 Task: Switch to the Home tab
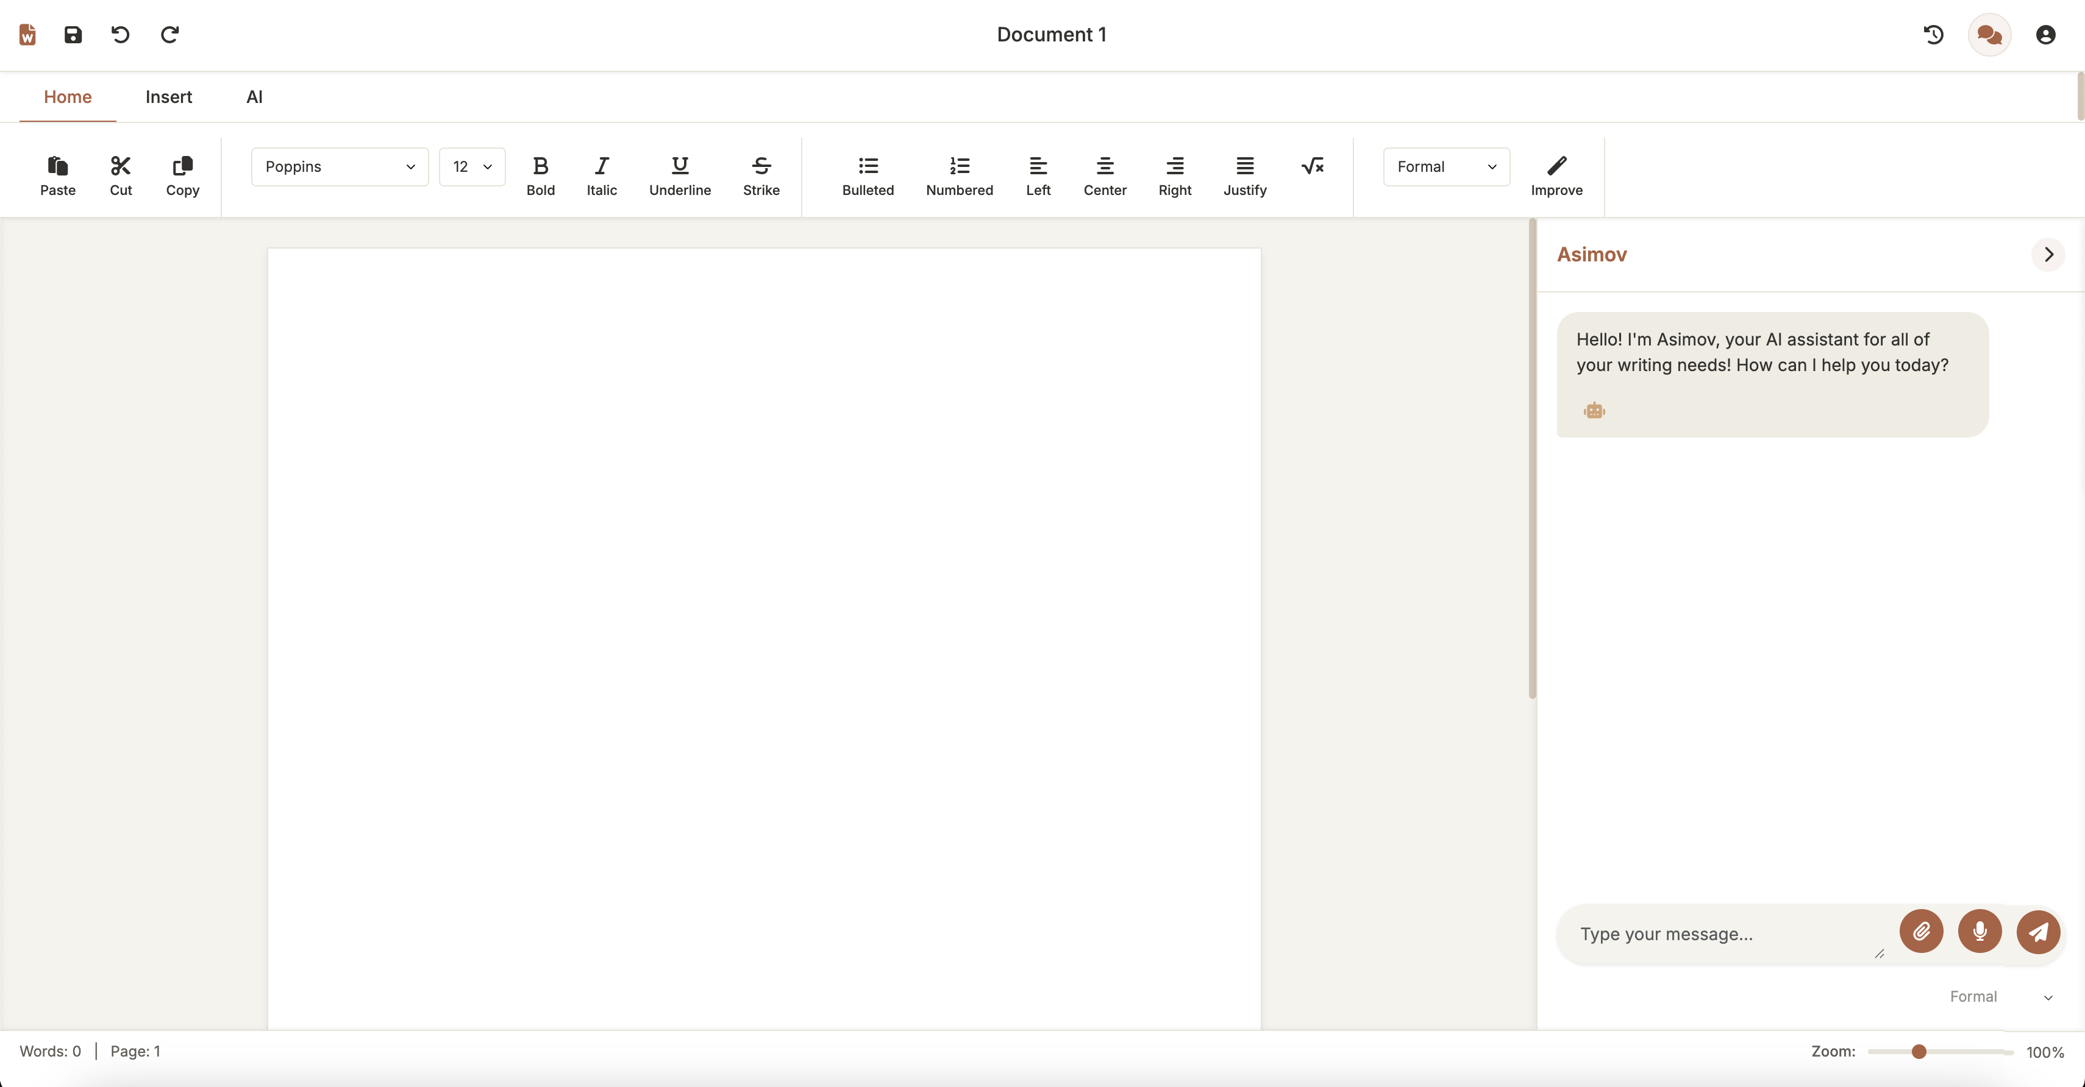(x=67, y=97)
